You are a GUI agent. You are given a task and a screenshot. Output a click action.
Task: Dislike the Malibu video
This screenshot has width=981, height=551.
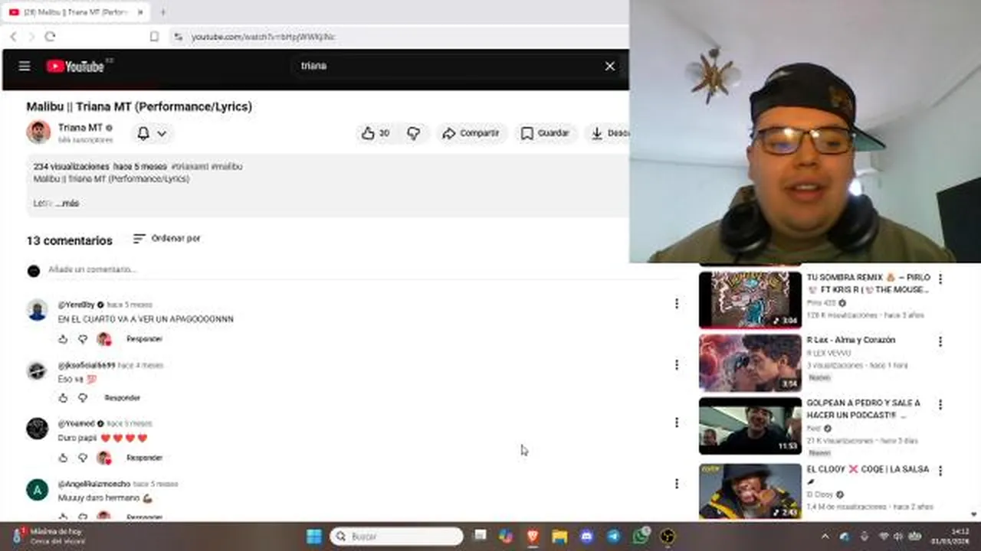[x=414, y=133]
